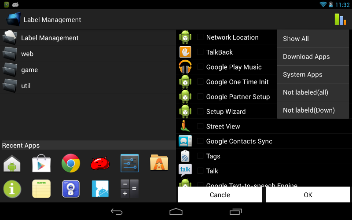Launch Google Play Store from Recent Apps
352x220 pixels.
pos(41,163)
